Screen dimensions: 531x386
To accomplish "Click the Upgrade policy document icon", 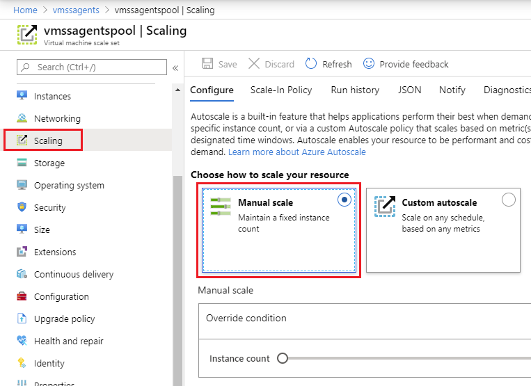I will [x=22, y=319].
